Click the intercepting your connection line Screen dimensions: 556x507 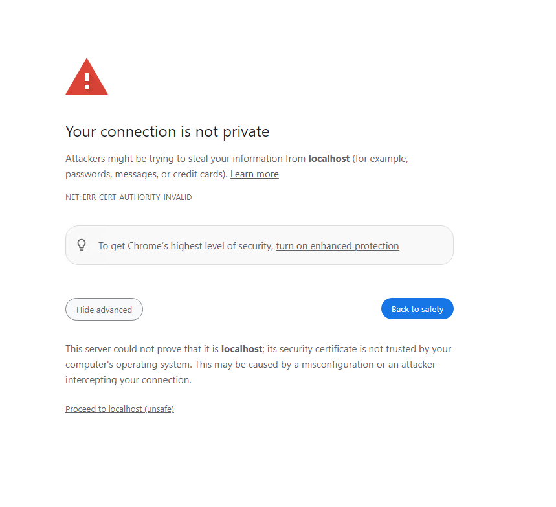pos(128,380)
